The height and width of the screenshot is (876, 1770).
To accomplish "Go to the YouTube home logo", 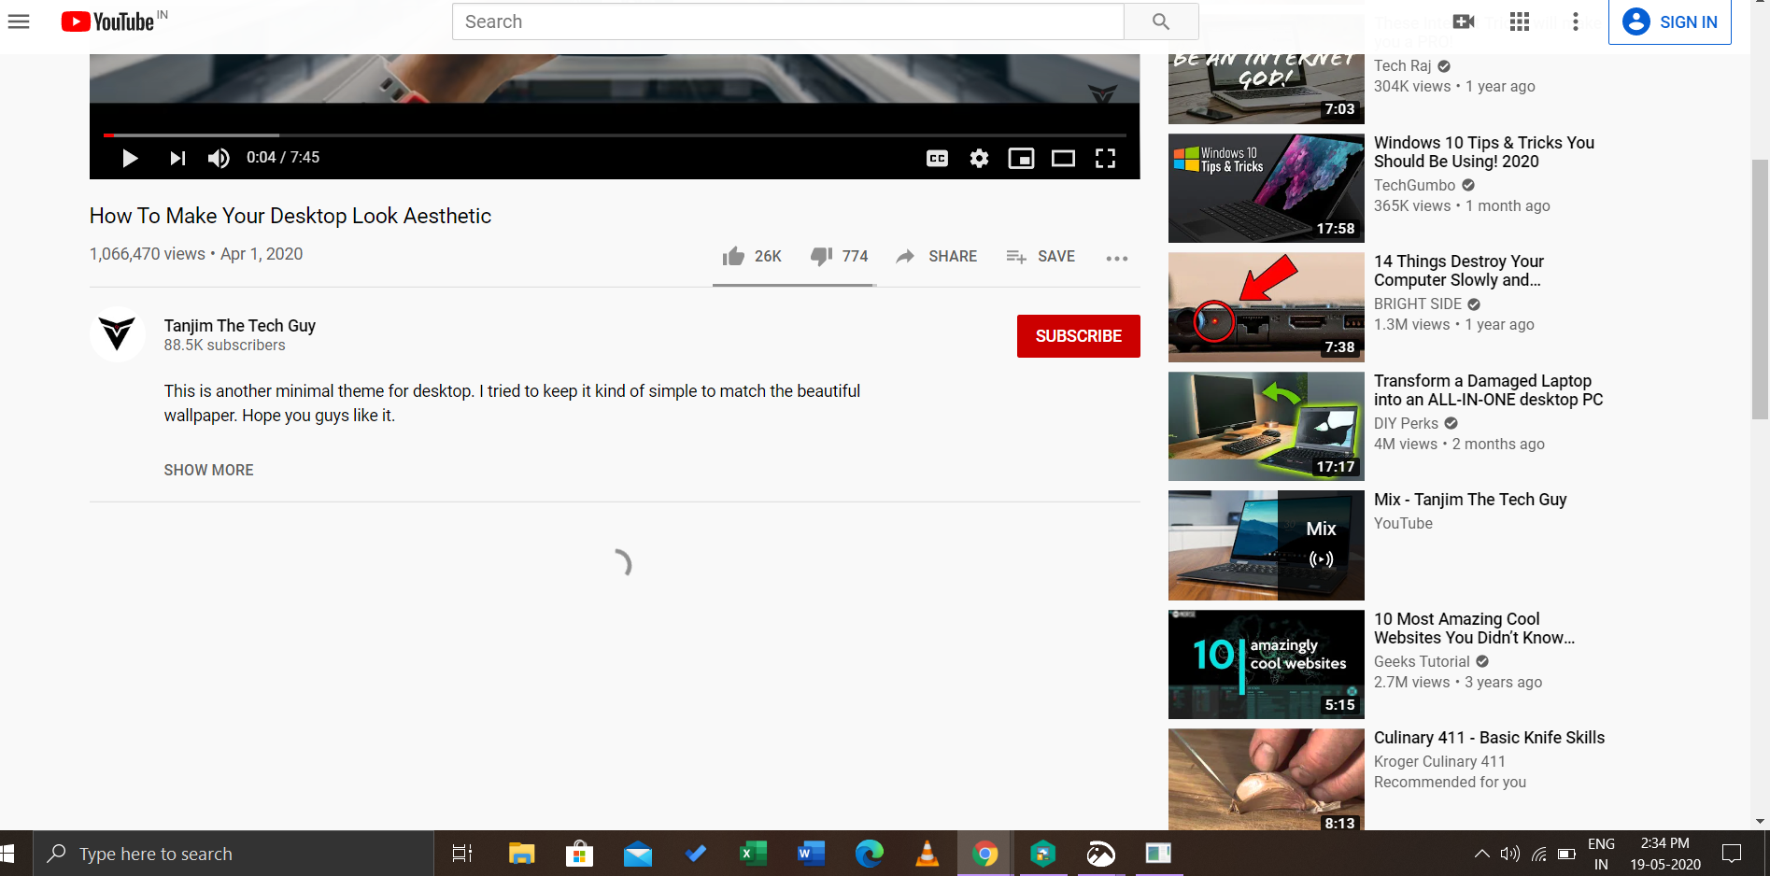I will pyautogui.click(x=107, y=21).
